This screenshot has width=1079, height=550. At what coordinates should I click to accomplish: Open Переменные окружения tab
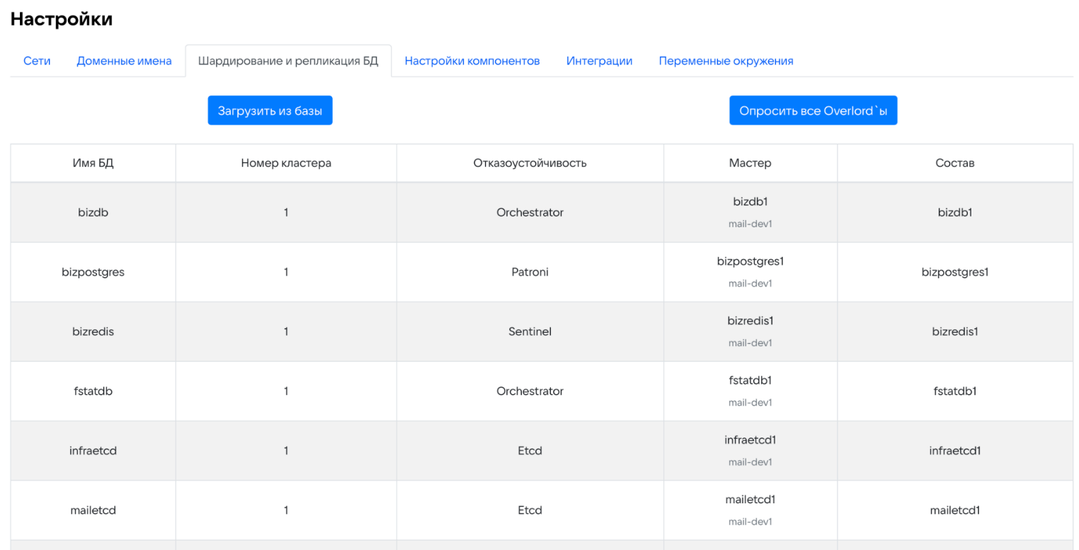pos(726,61)
